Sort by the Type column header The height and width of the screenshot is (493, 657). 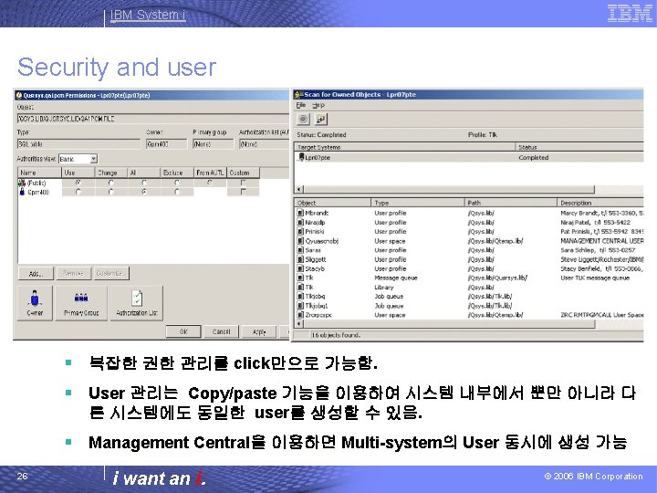[418, 203]
